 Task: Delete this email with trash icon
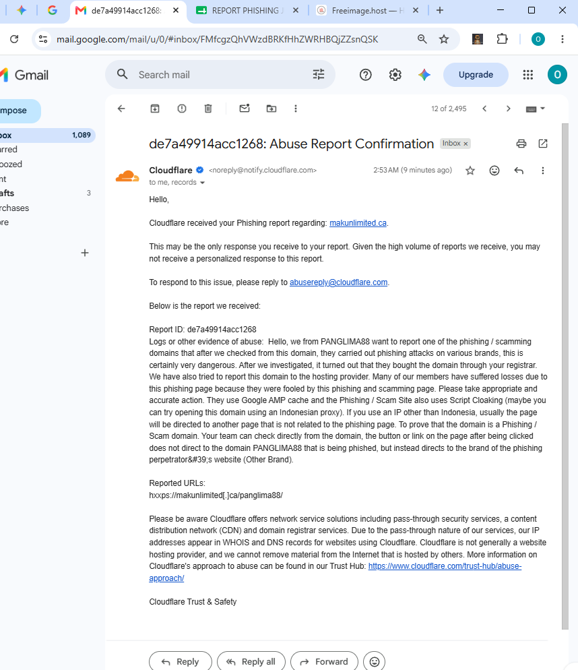pyautogui.click(x=208, y=109)
